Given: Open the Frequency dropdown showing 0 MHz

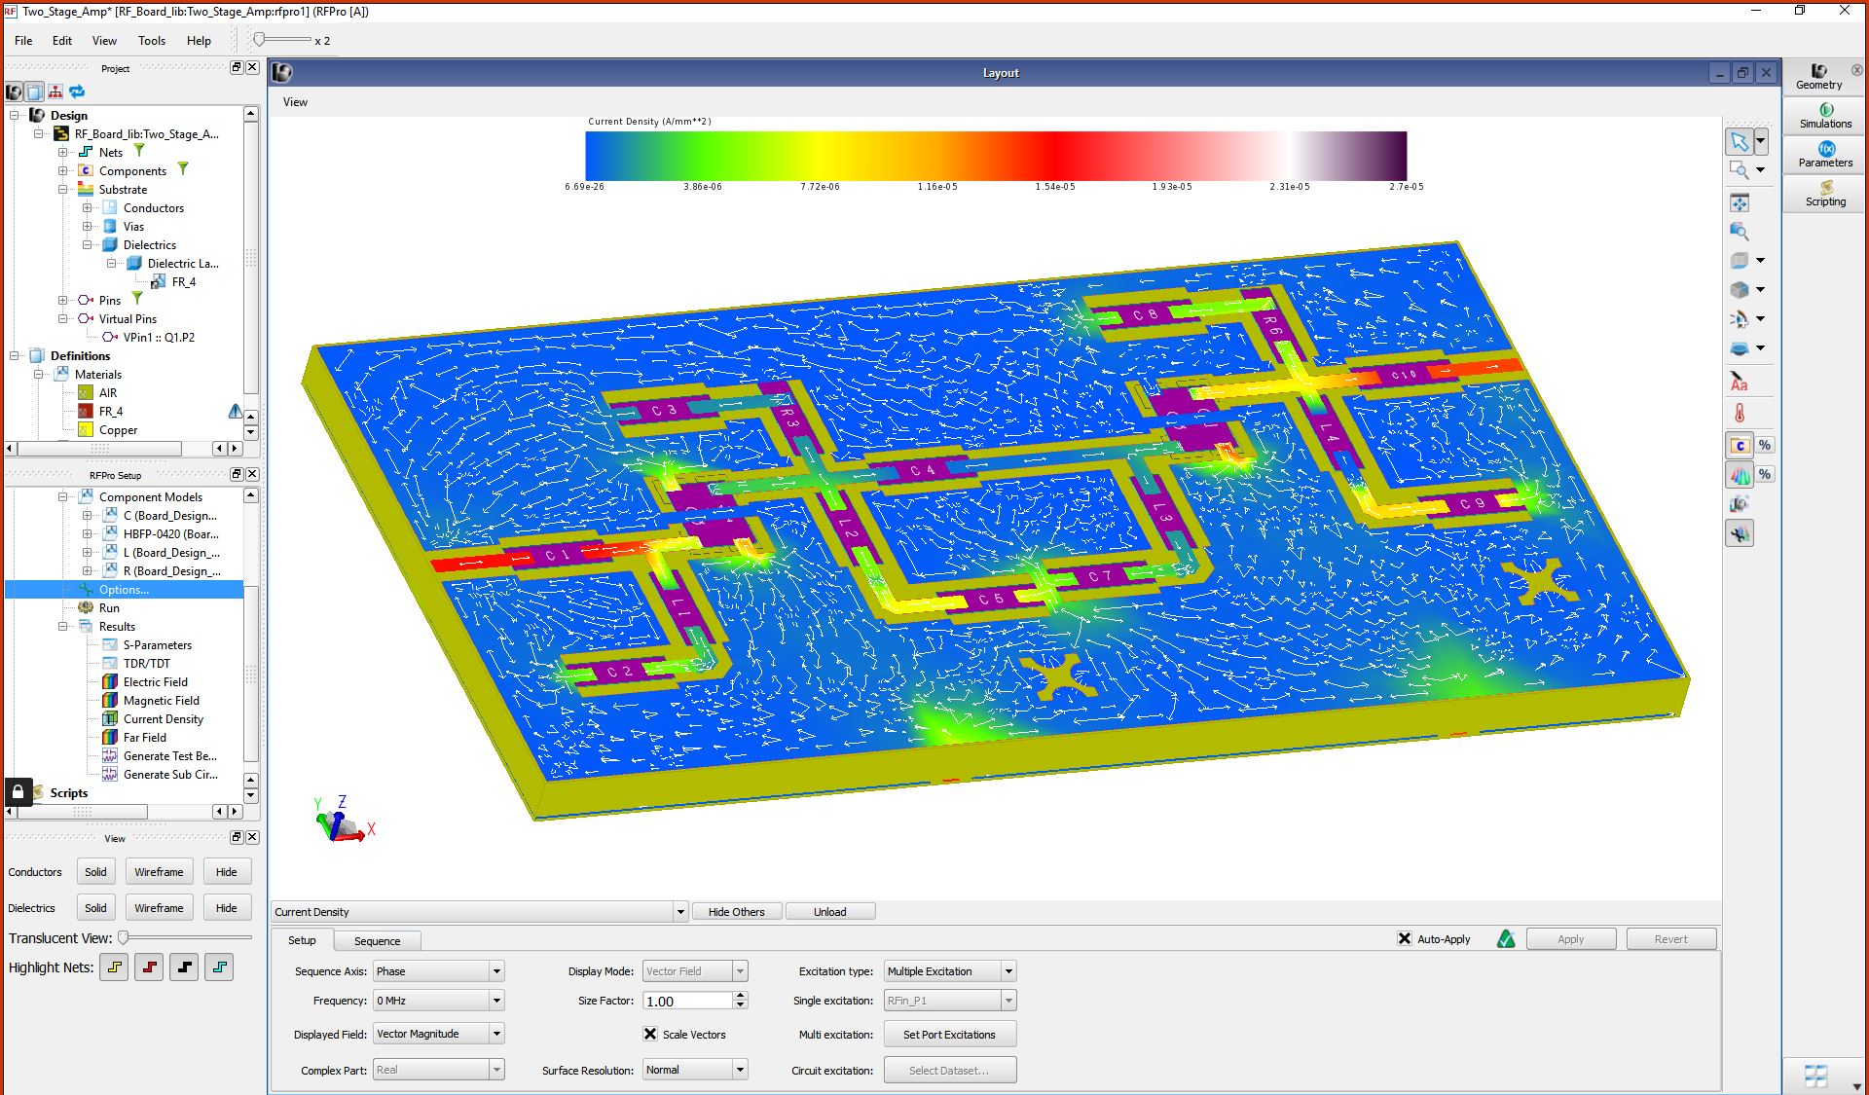Looking at the screenshot, I should pyautogui.click(x=495, y=1000).
